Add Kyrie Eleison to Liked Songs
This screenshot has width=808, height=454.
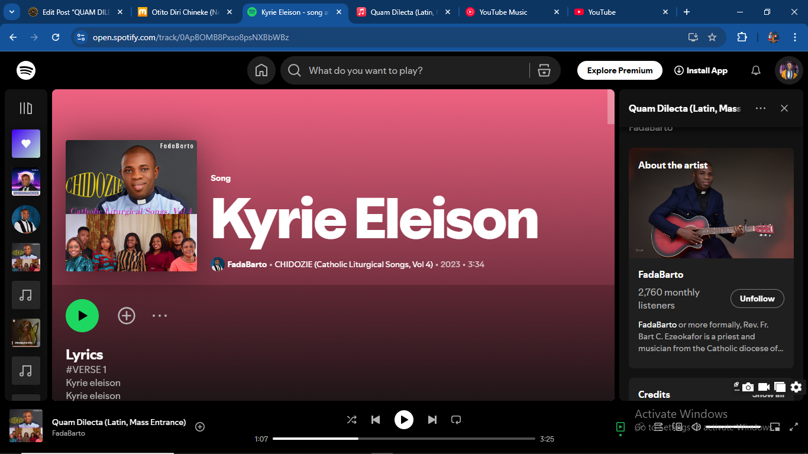127,316
